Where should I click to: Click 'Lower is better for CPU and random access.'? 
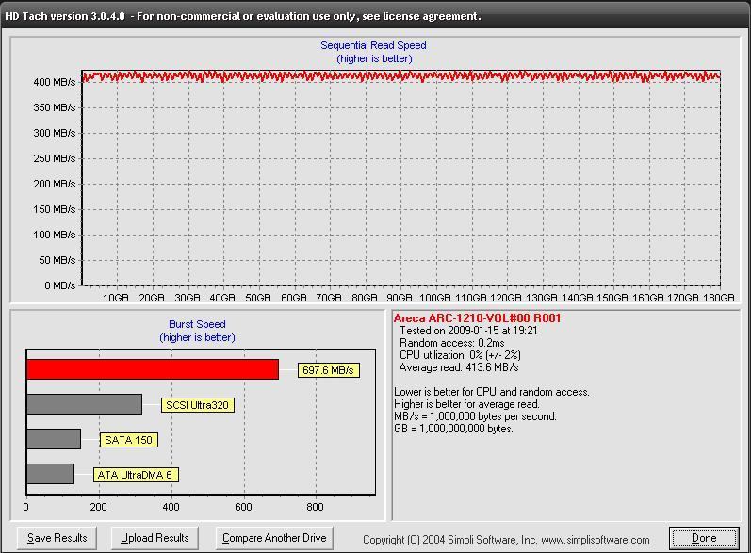[x=492, y=392]
